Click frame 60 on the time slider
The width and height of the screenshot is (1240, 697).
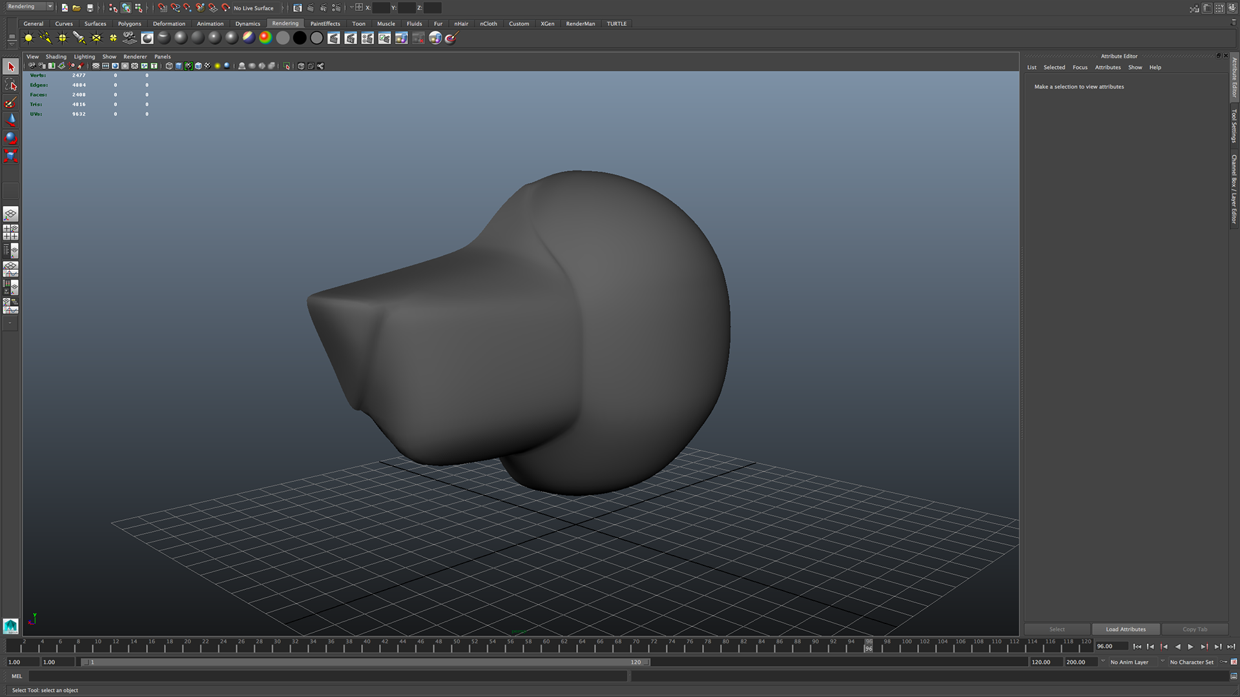[546, 646]
